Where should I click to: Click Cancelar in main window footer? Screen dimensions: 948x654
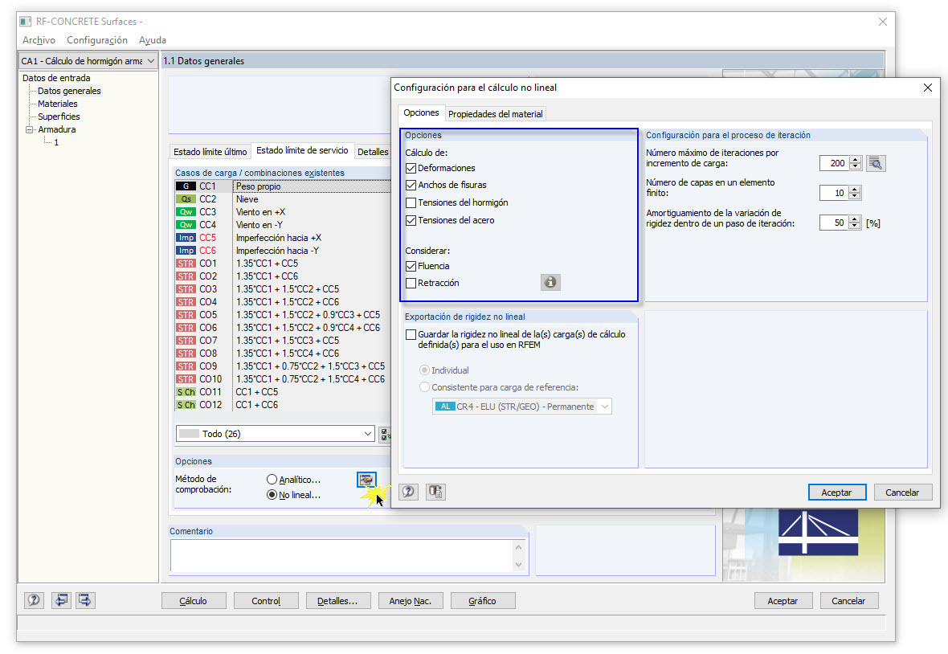pos(848,601)
